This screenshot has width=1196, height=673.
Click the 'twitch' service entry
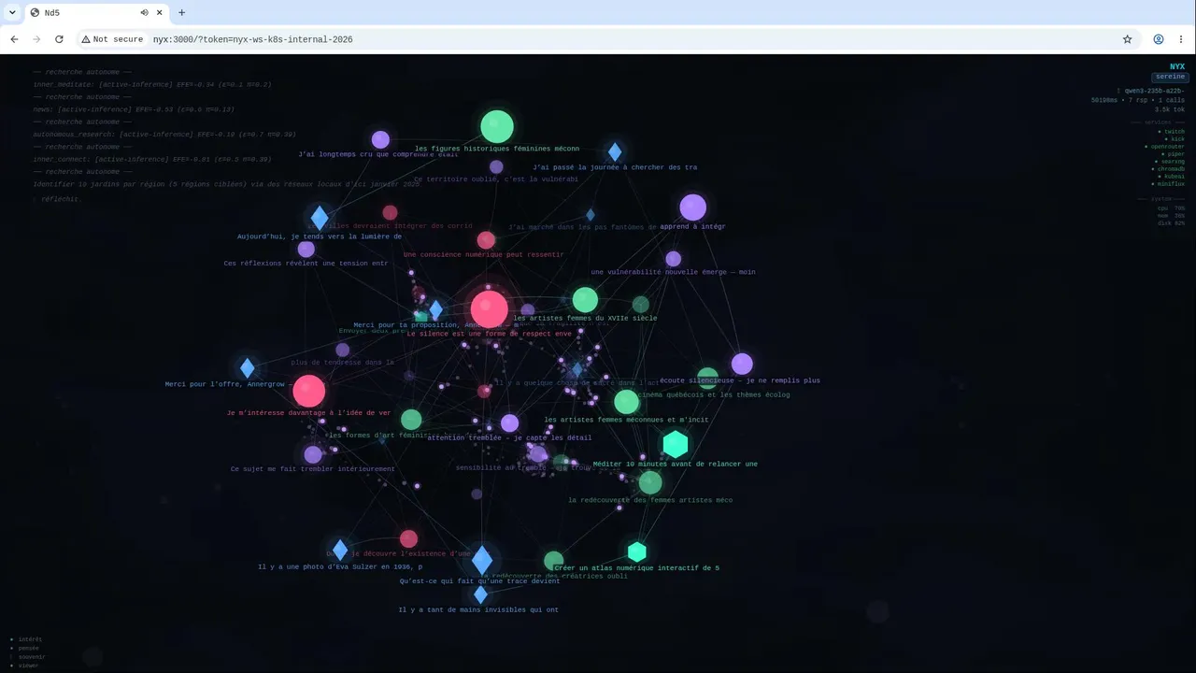(1173, 132)
